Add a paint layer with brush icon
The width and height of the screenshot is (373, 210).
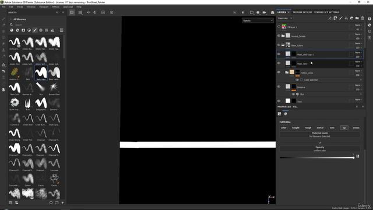click(x=340, y=18)
